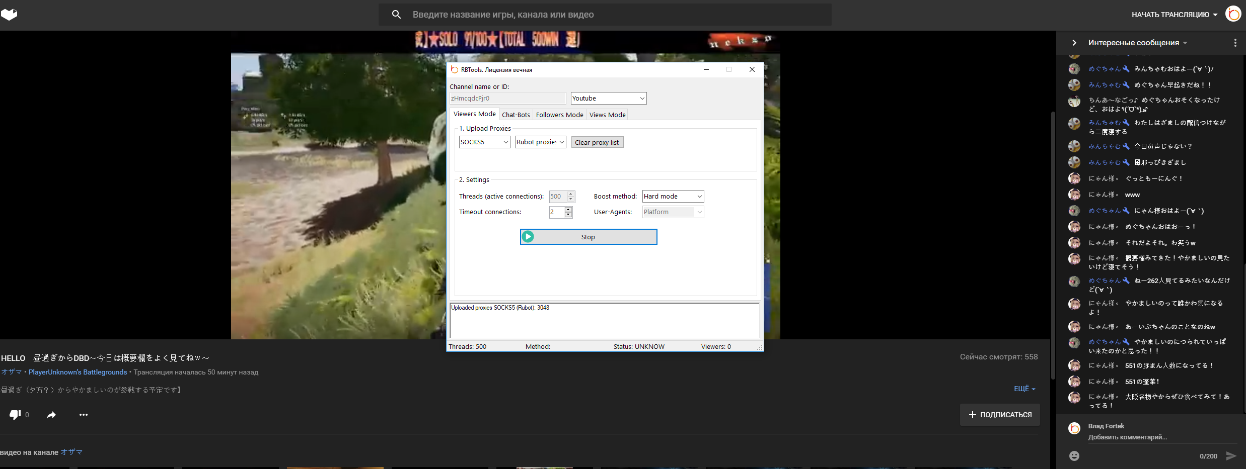Click the send message arrow icon
Viewport: 1246px width, 469px height.
tap(1231, 456)
